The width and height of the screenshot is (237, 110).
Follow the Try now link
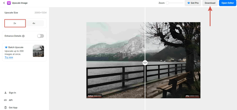point(9,57)
